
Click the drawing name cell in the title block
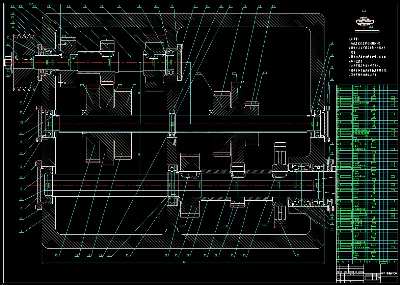[389, 274]
